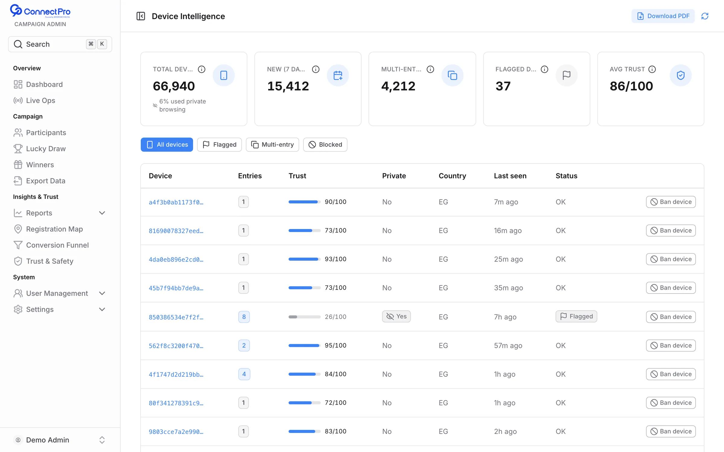
Task: Open info tooltip for Total Devices
Action: click(202, 69)
